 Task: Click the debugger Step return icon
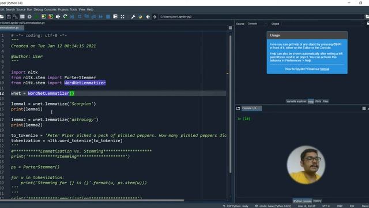(93, 17)
